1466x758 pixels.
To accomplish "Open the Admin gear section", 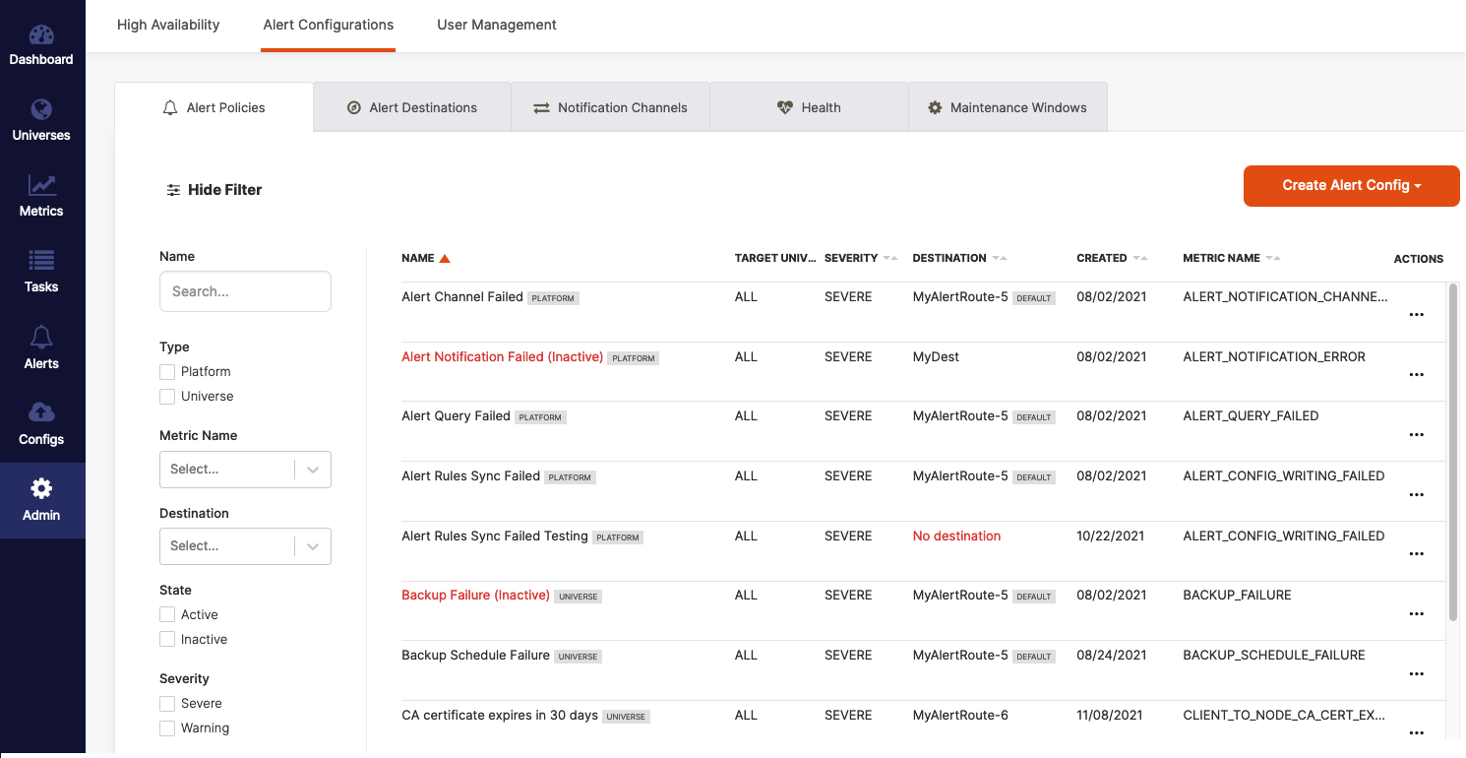I will coord(41,500).
